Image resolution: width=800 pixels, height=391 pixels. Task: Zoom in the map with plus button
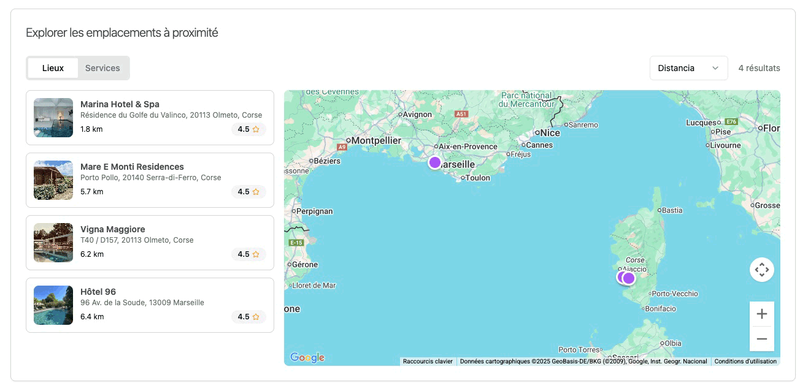tap(761, 314)
